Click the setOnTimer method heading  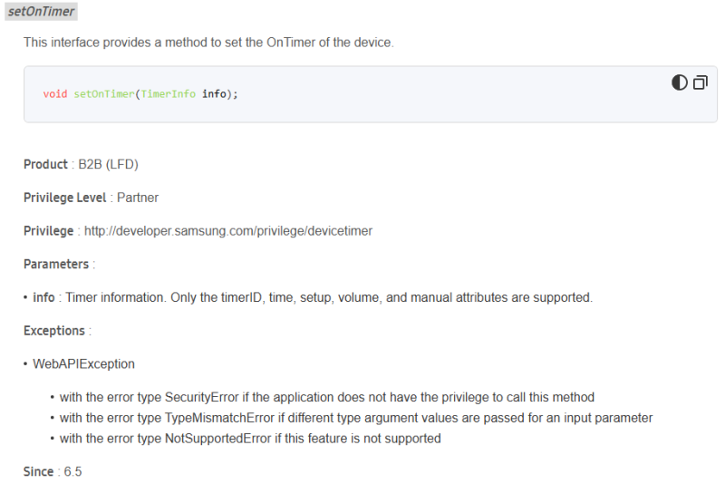[41, 12]
